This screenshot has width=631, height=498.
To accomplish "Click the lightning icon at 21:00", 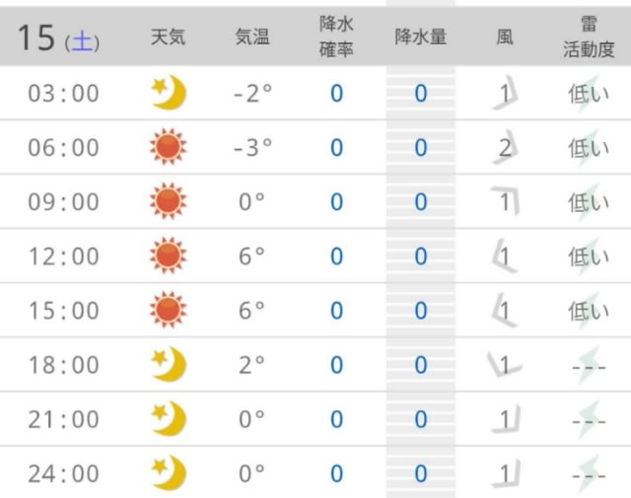I will tap(589, 420).
